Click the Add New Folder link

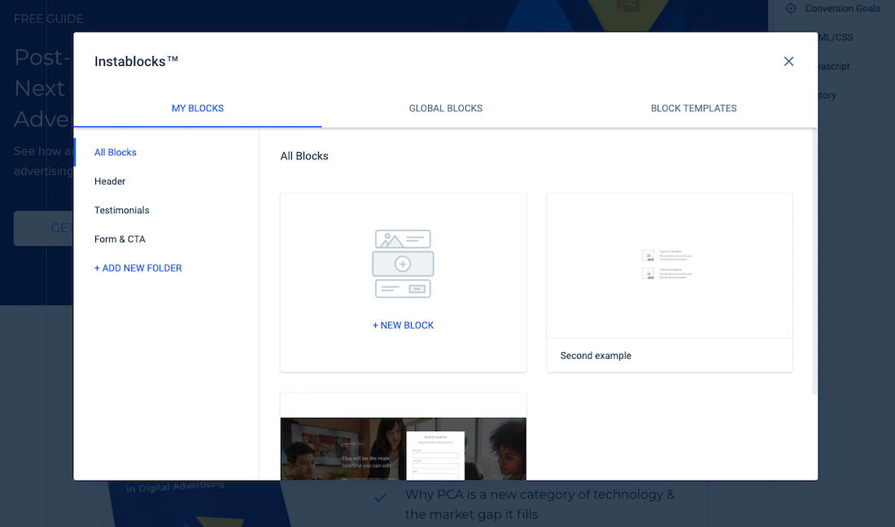(x=138, y=268)
